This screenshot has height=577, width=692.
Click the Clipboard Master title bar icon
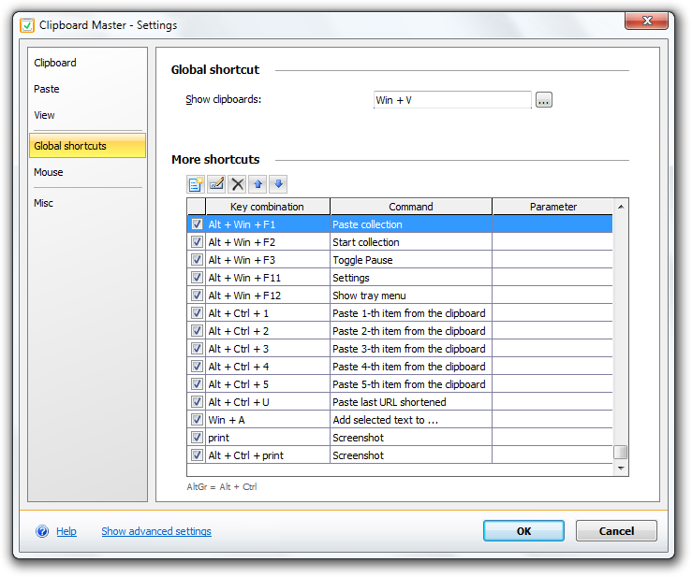pos(27,25)
